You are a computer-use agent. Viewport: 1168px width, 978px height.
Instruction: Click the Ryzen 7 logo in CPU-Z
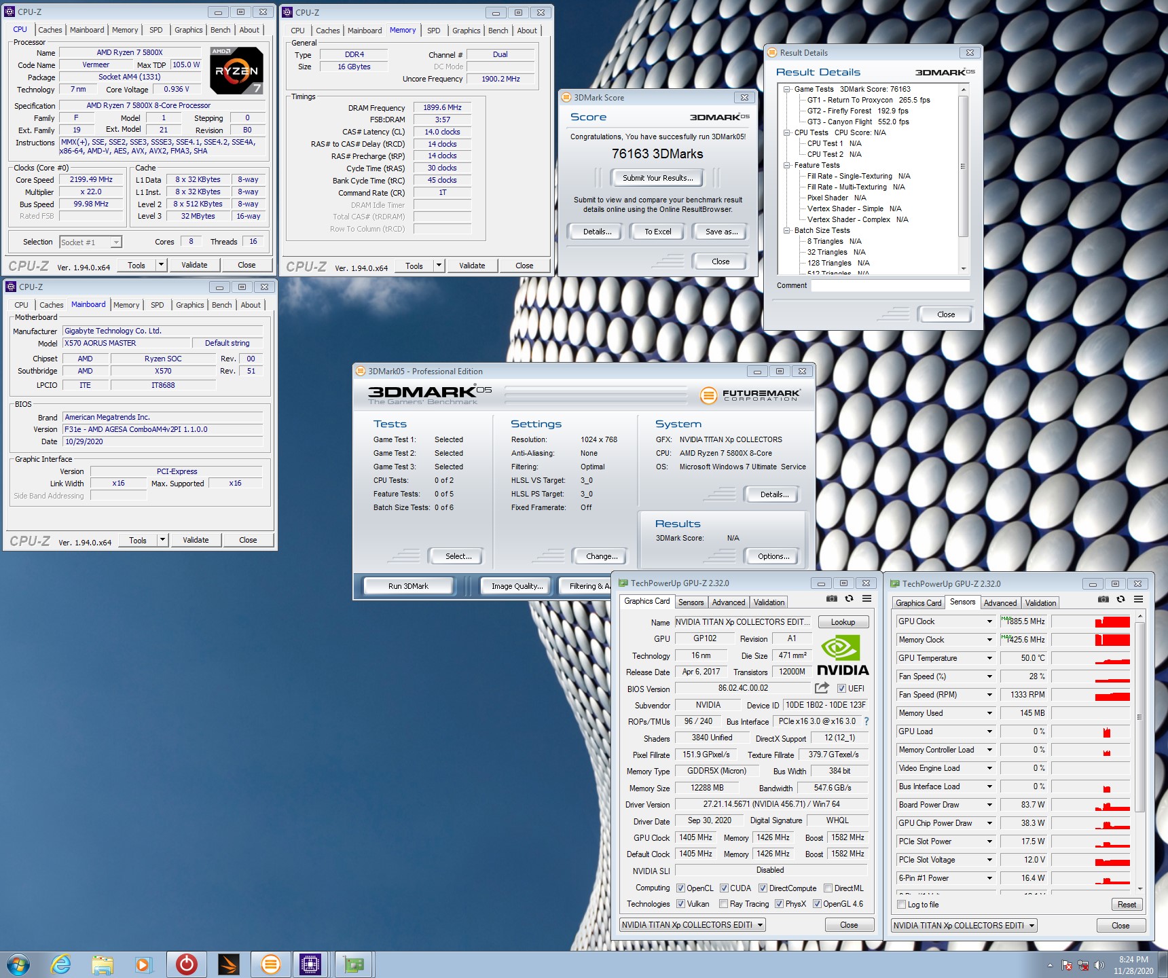tap(236, 70)
